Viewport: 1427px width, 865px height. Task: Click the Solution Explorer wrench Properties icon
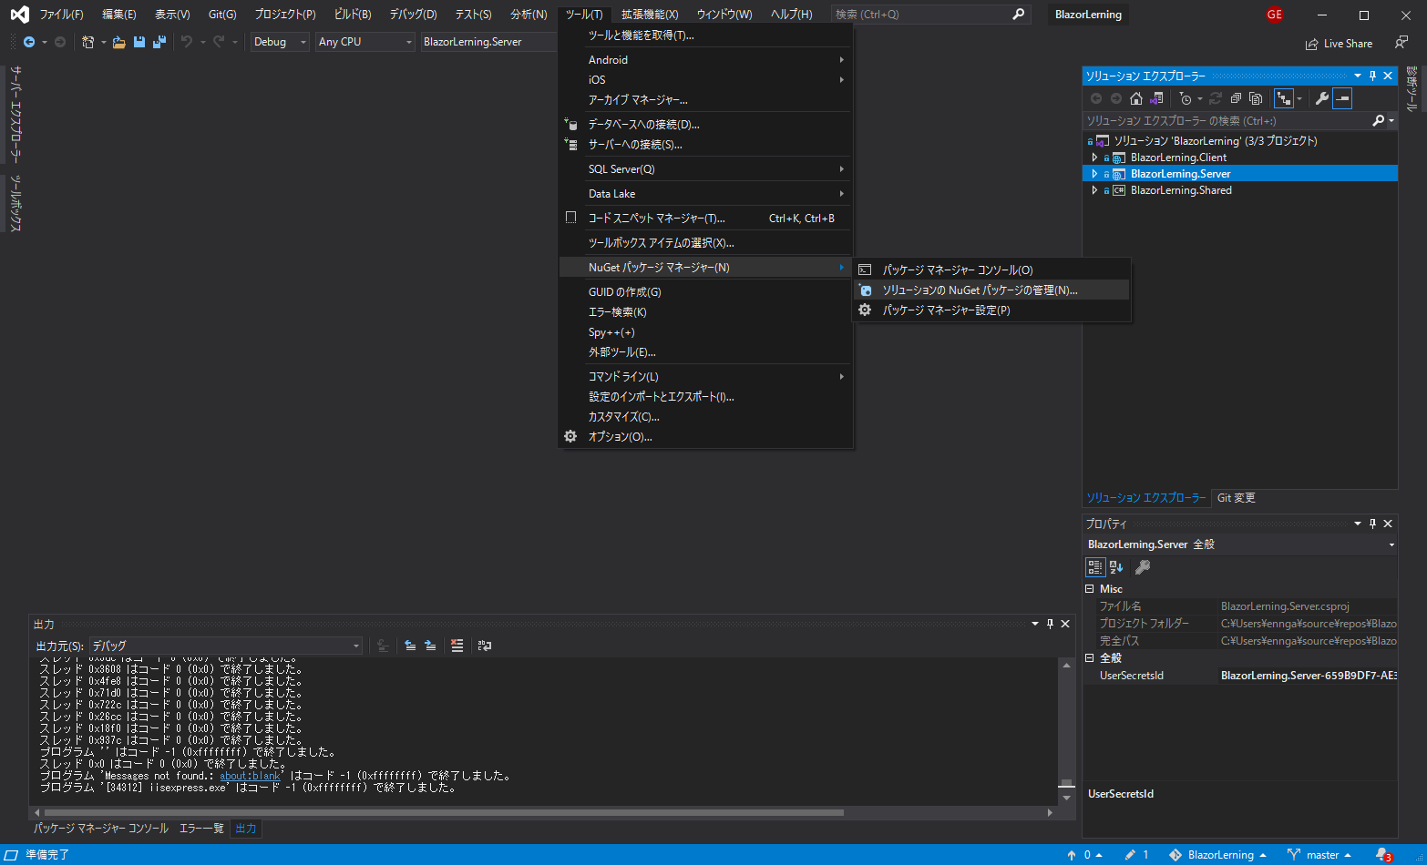point(1322,98)
